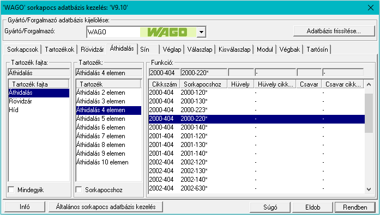Image resolution: width=380 pixels, height=215 pixels.
Task: Click the Infó button
Action: (x=25, y=207)
